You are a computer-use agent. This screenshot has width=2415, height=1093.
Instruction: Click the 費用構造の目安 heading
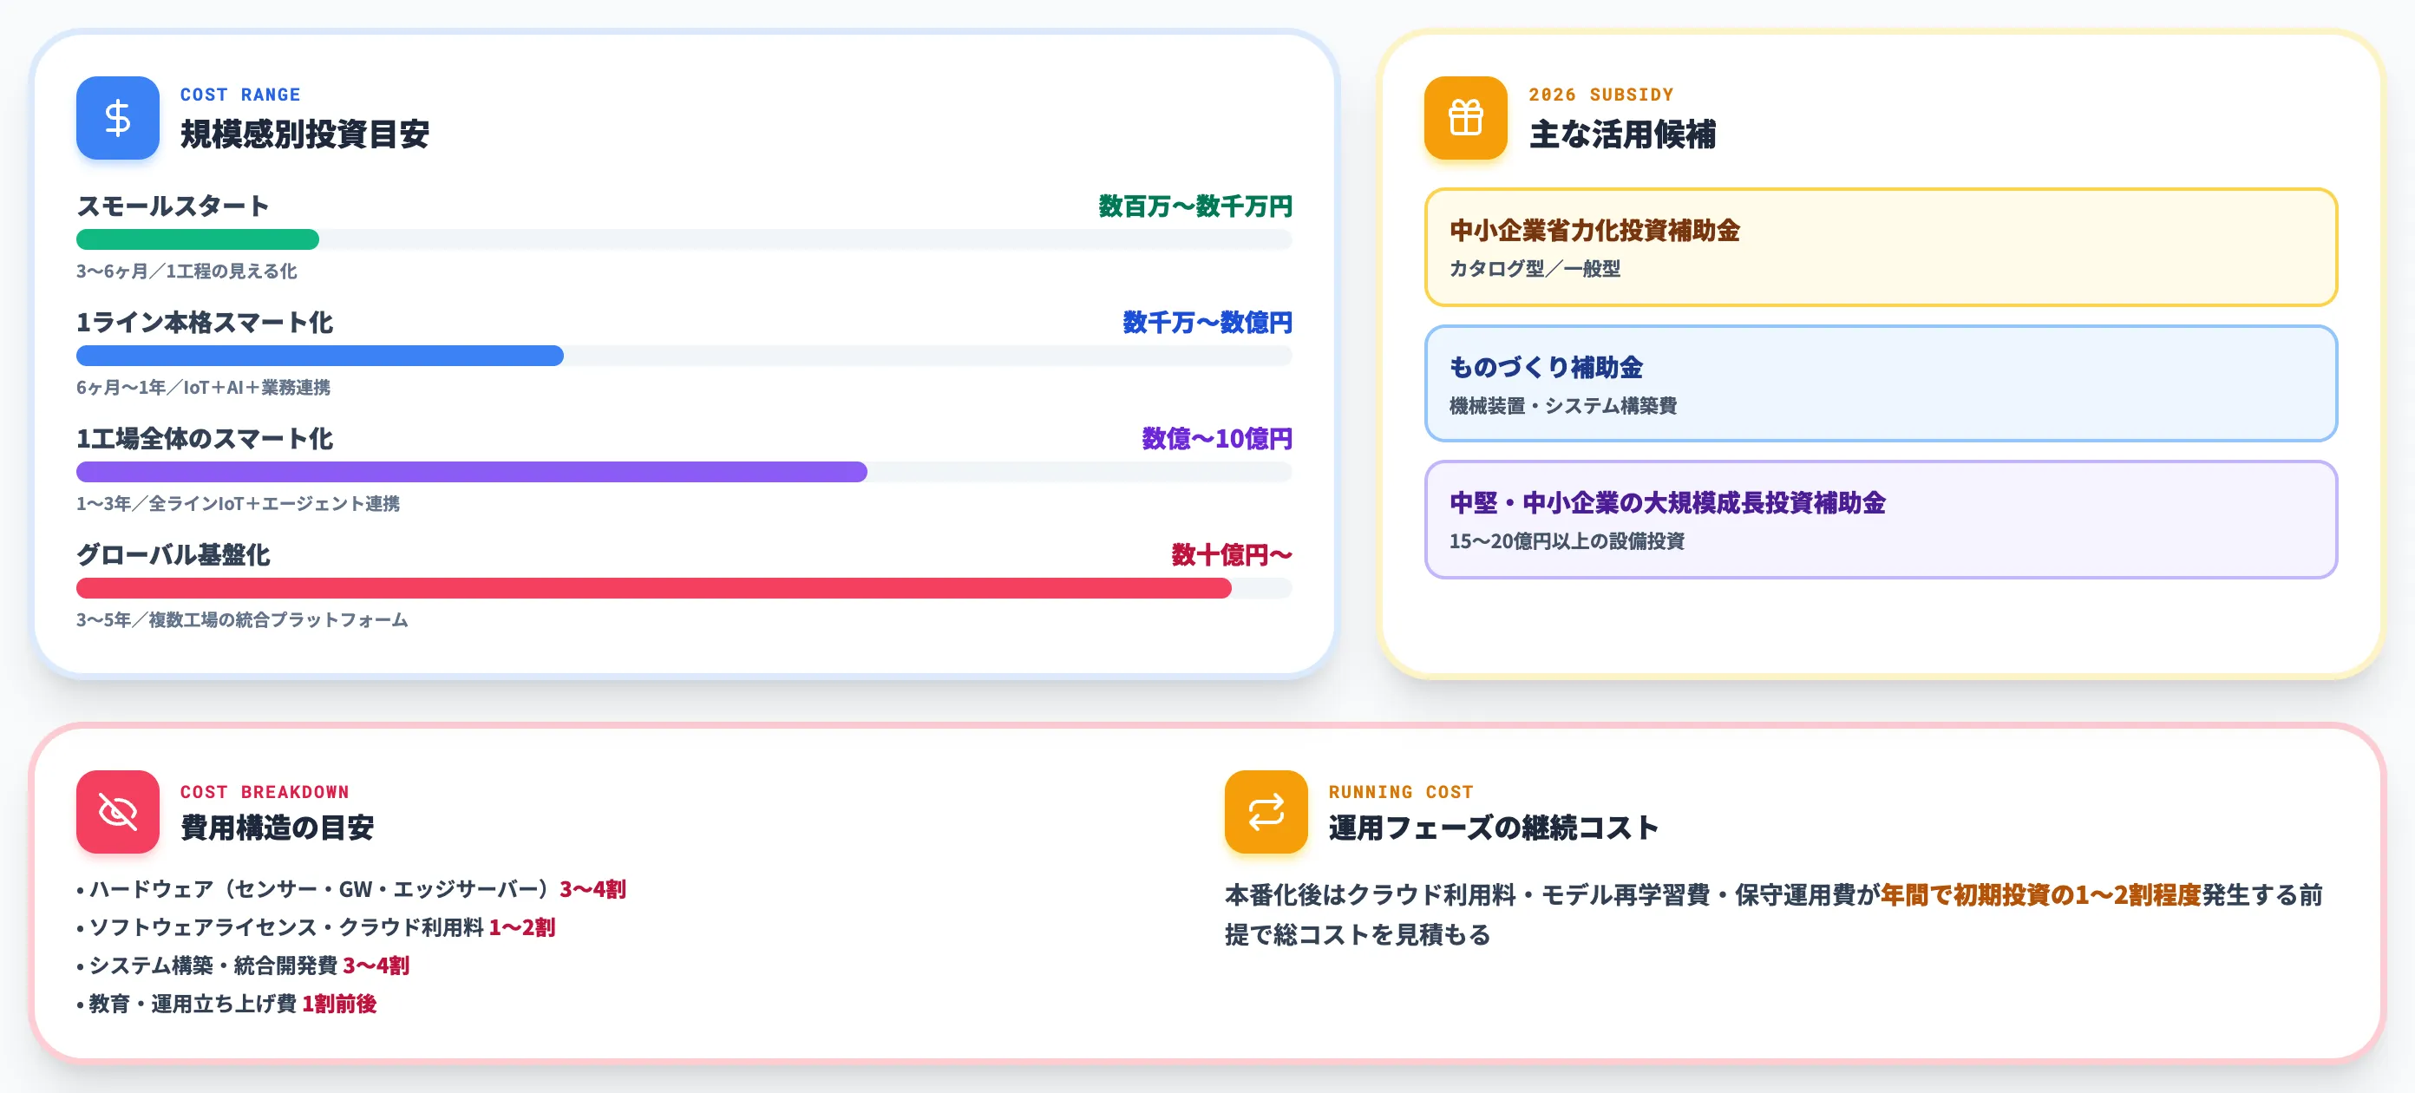pos(277,828)
